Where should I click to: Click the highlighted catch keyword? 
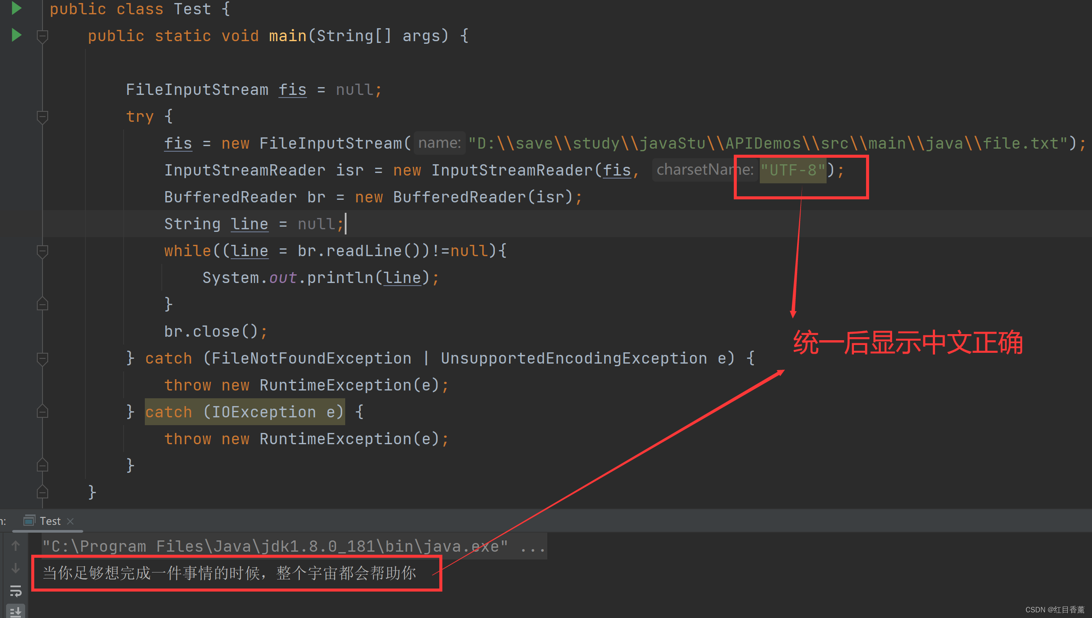pyautogui.click(x=168, y=412)
